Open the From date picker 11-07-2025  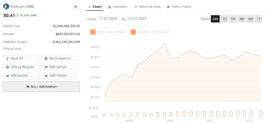pos(108,19)
